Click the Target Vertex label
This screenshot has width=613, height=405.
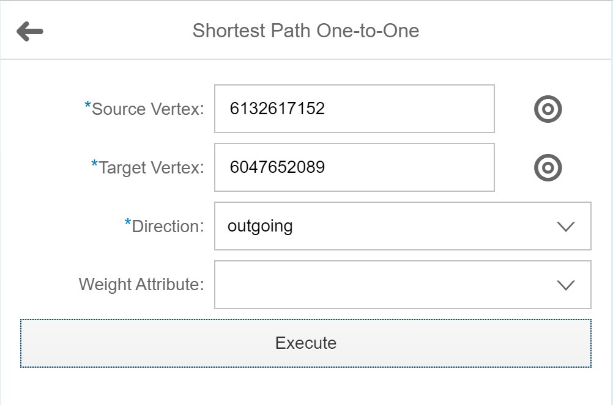(x=151, y=168)
